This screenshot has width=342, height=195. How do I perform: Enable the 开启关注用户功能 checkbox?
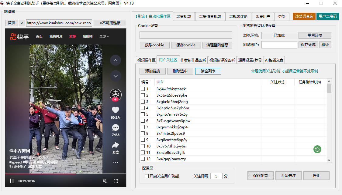[x=147, y=176]
